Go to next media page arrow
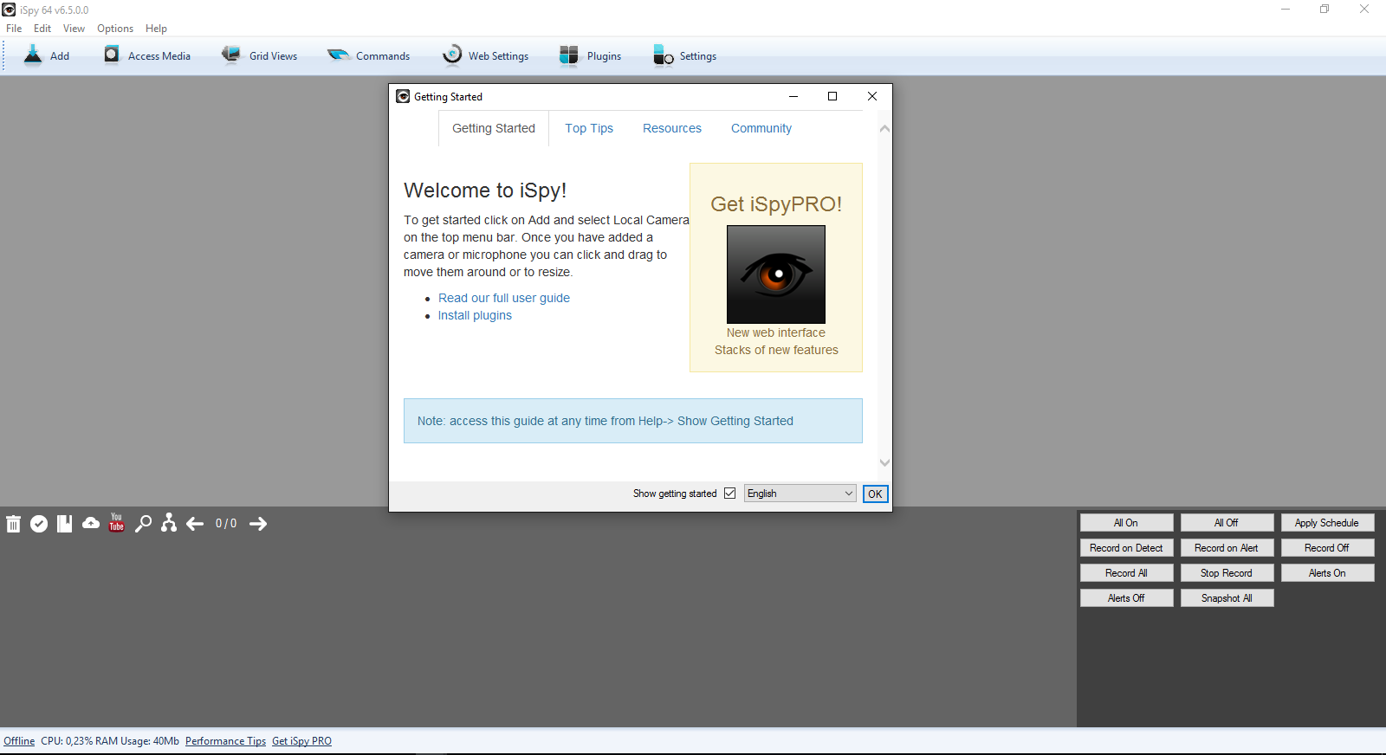Viewport: 1386px width, 755px height. pyautogui.click(x=258, y=524)
